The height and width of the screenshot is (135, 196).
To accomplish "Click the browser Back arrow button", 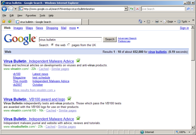I will click(4, 9).
